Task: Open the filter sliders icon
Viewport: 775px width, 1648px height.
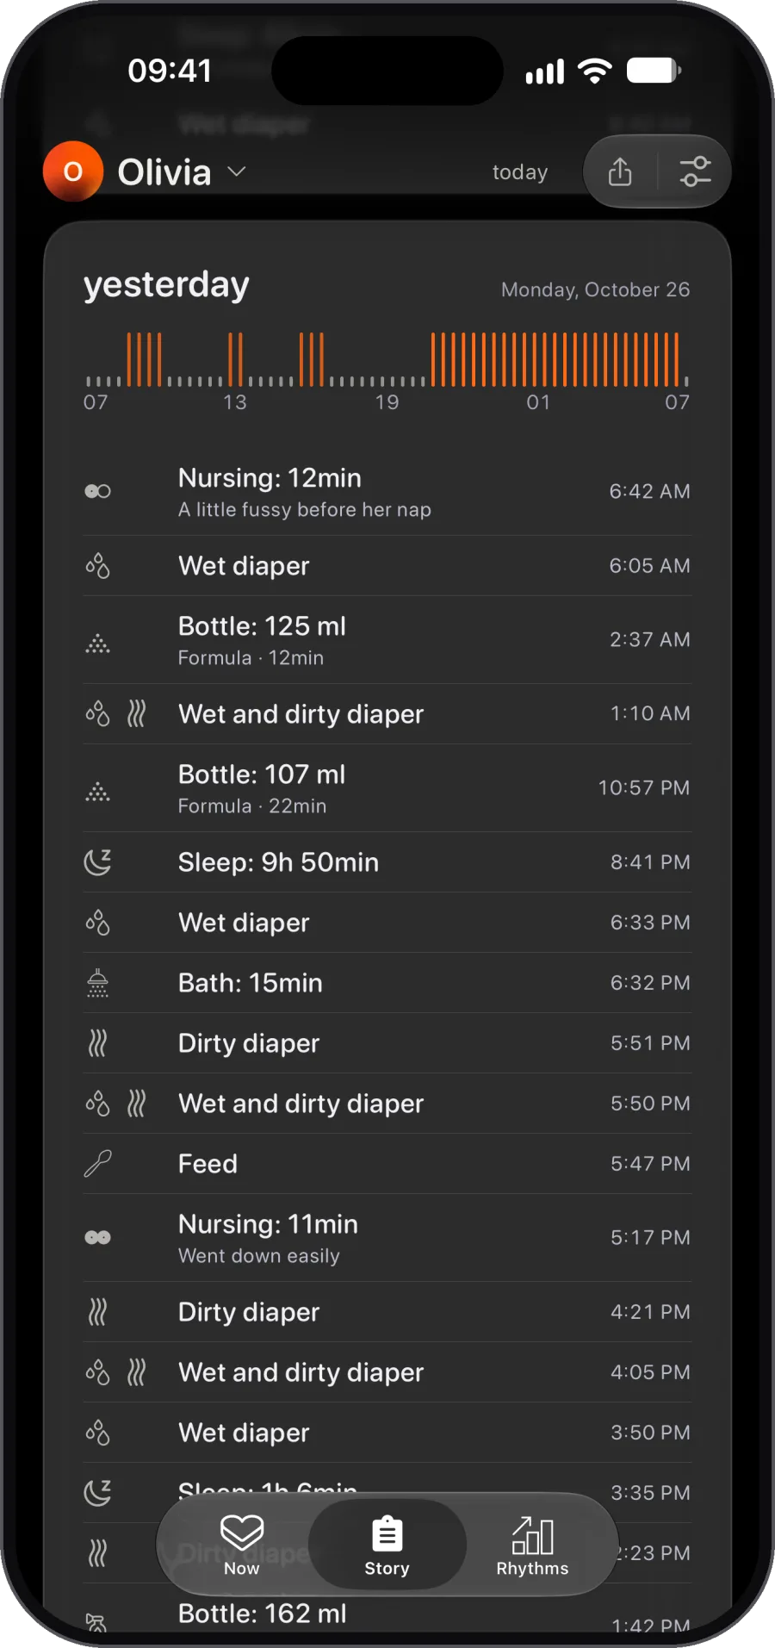Action: tap(695, 171)
